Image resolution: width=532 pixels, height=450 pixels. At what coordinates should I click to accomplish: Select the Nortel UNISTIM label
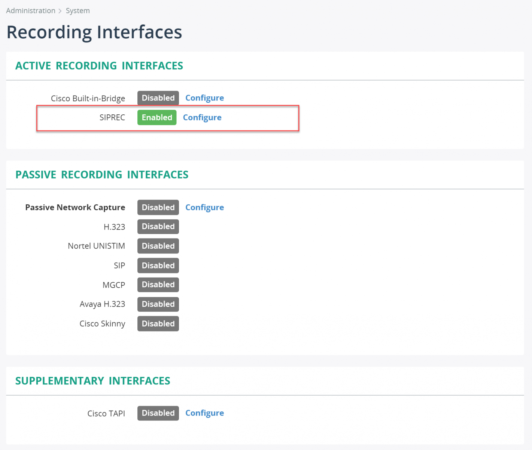click(97, 246)
